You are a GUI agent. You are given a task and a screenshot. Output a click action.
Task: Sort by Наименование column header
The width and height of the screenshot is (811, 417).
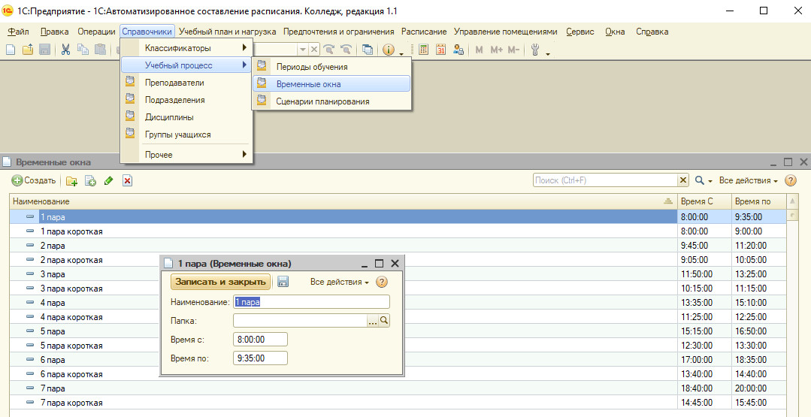[x=343, y=201]
